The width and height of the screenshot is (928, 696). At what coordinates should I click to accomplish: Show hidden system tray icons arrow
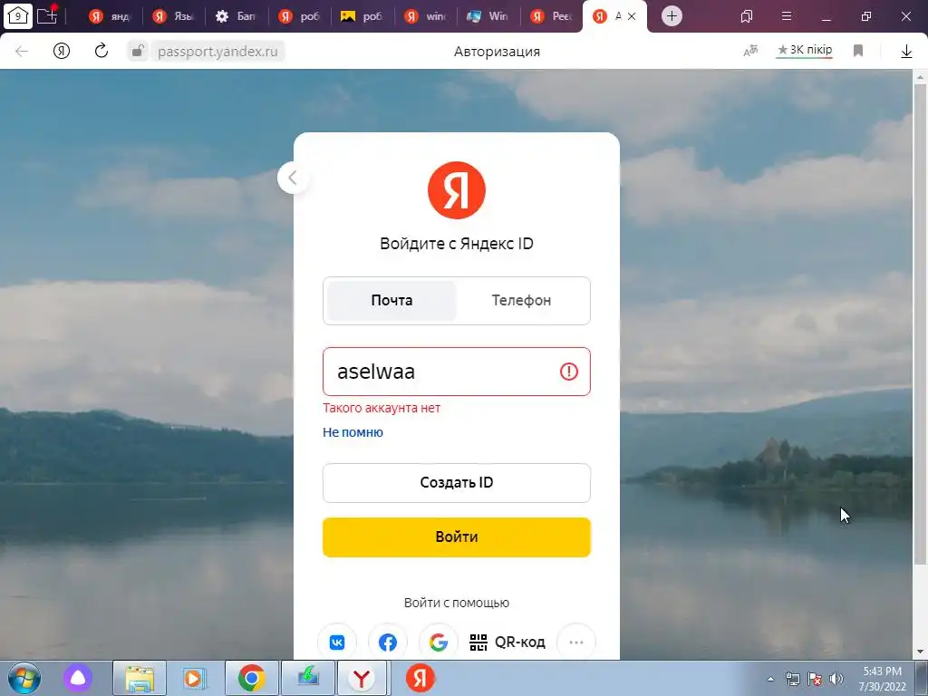[770, 679]
